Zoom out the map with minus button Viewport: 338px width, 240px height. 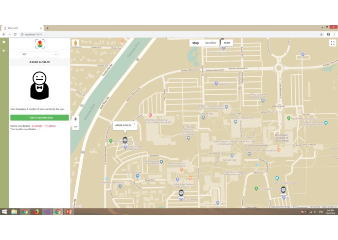[76, 127]
